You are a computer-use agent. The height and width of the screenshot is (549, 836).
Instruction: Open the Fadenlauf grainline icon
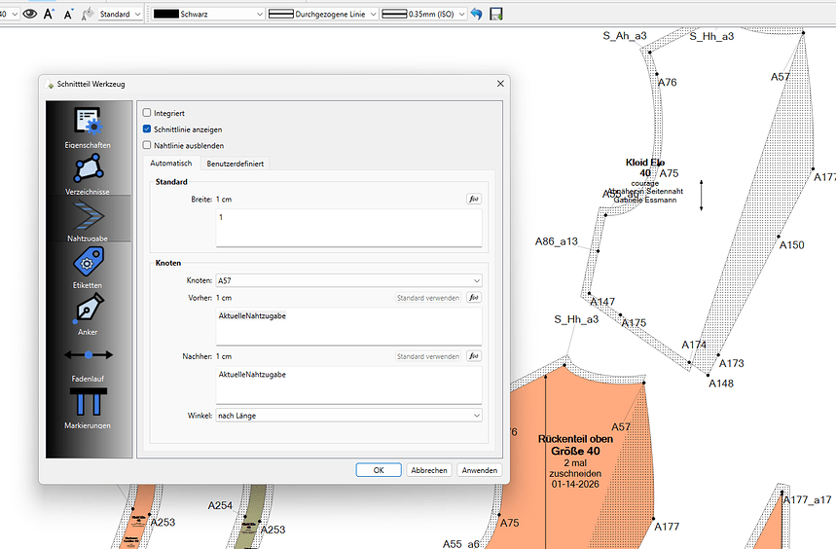point(88,355)
